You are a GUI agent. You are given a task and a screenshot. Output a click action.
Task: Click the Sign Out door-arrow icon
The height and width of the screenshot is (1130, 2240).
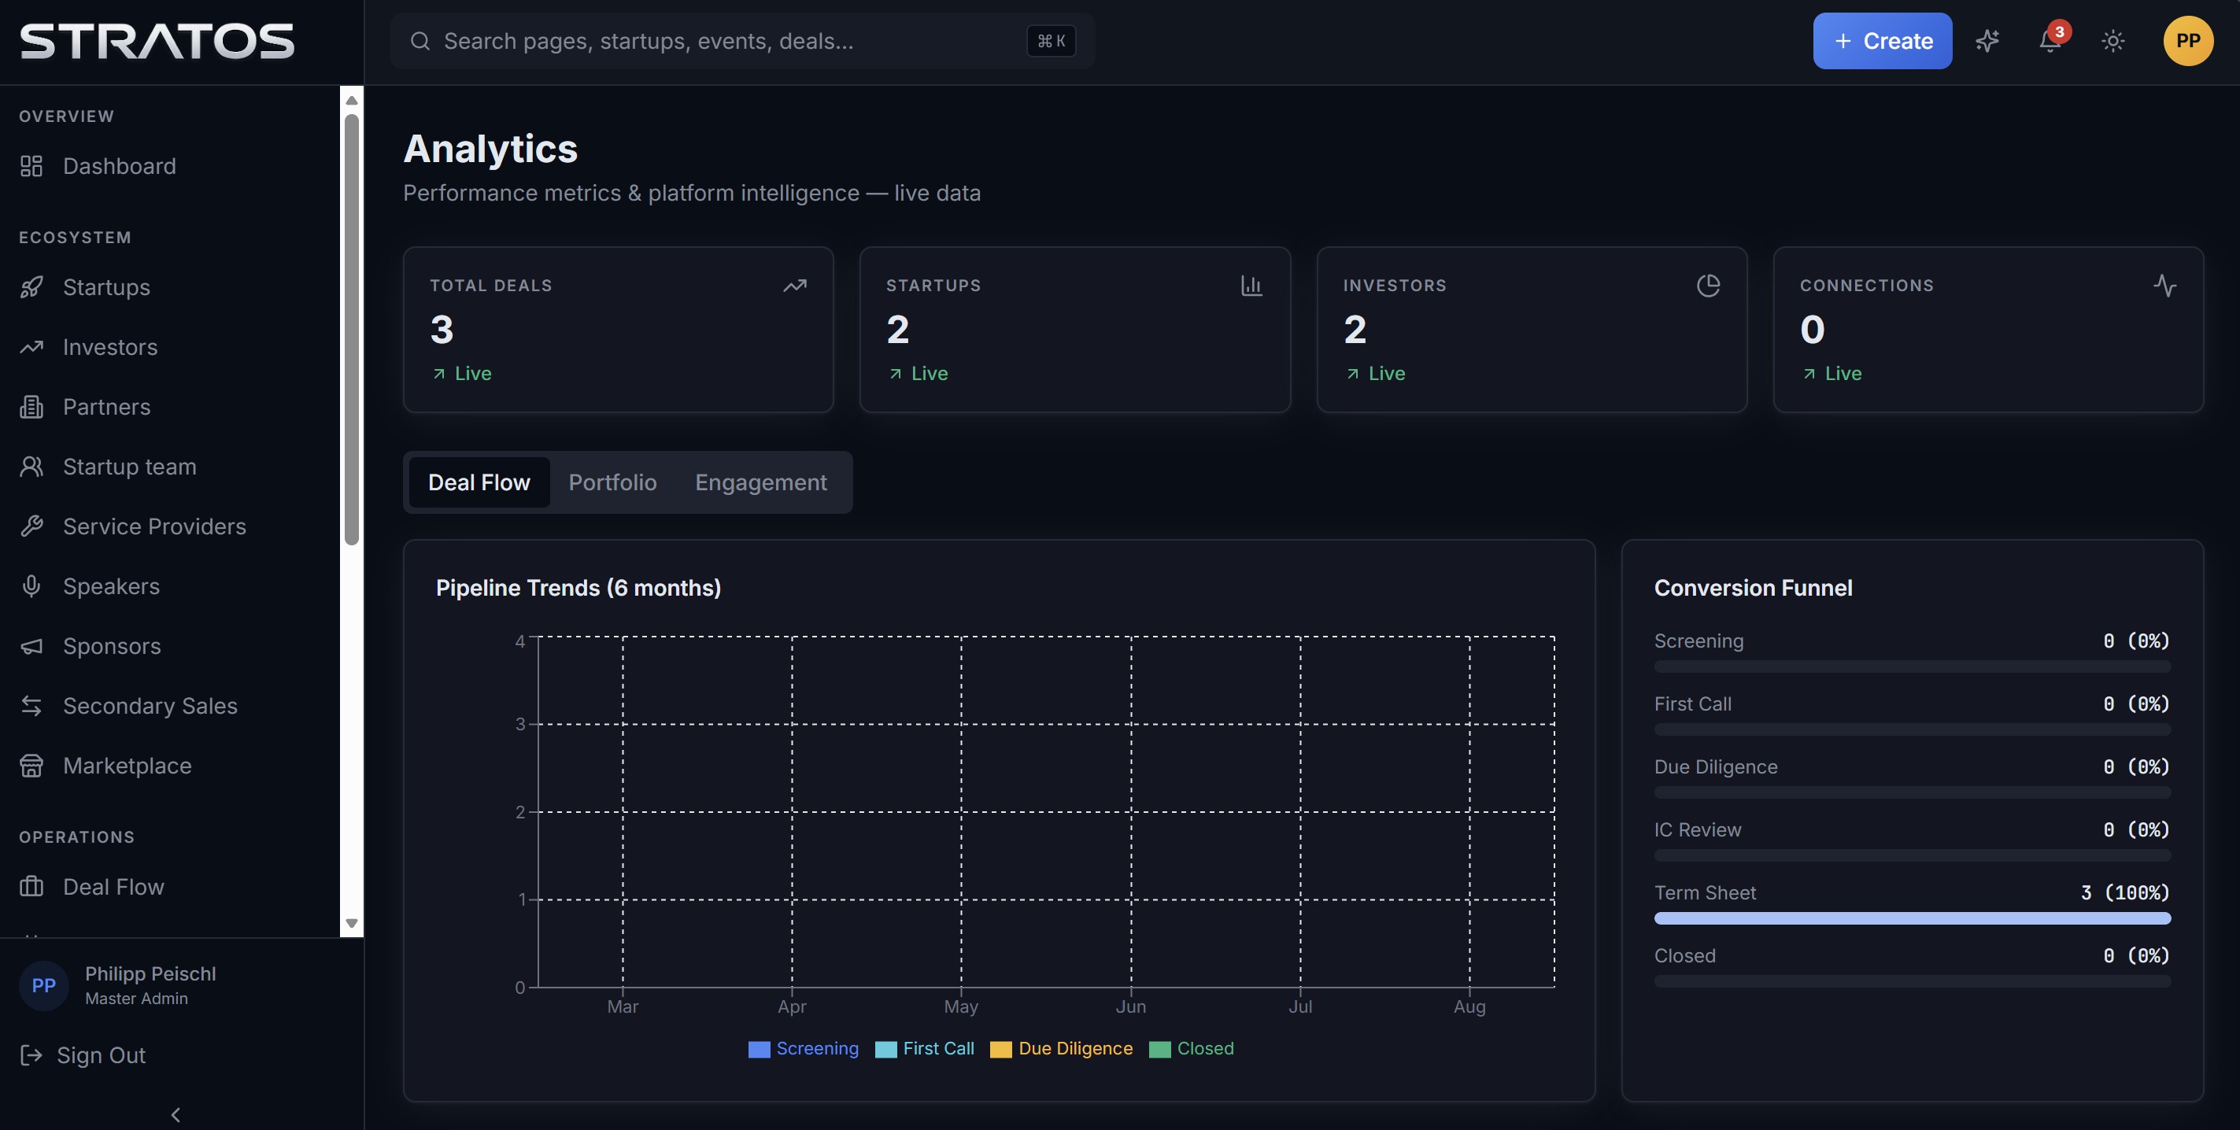(x=31, y=1055)
